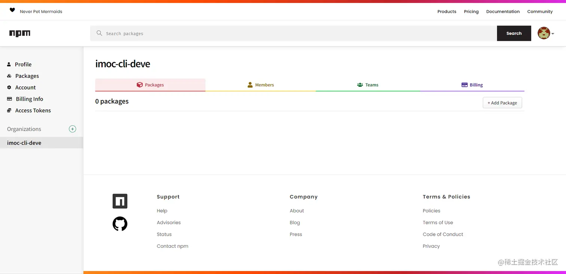Image resolution: width=566 pixels, height=274 pixels.
Task: Open the Products menu
Action: coord(447,12)
